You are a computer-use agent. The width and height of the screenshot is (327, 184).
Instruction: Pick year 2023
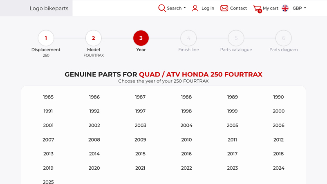[232, 168]
